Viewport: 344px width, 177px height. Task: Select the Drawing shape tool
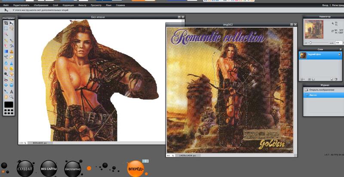pos(12,57)
